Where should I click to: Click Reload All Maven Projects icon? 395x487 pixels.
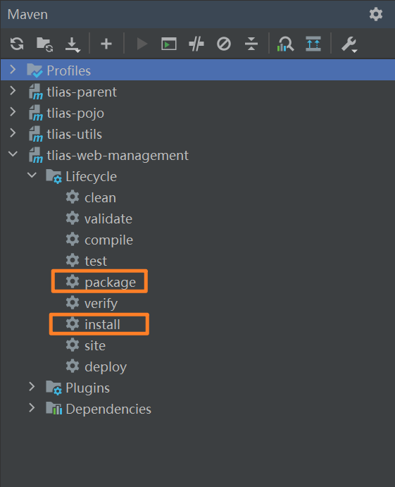17,44
